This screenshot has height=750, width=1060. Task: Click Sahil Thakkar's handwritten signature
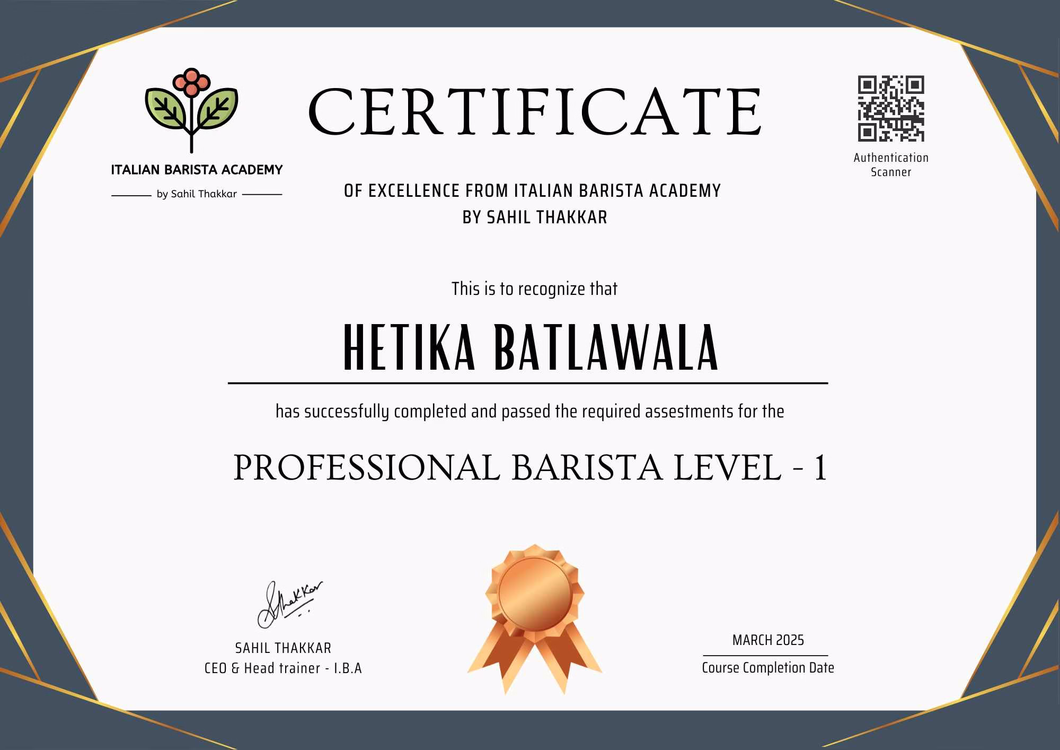289,605
